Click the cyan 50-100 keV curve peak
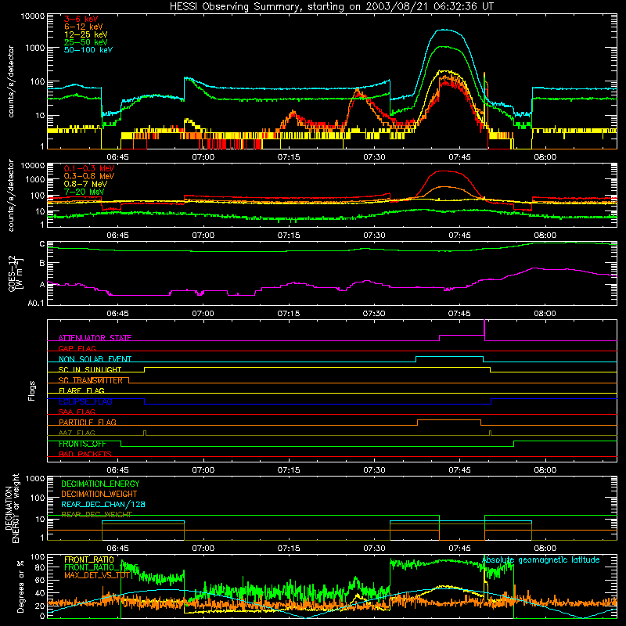The image size is (626, 626). [x=445, y=30]
